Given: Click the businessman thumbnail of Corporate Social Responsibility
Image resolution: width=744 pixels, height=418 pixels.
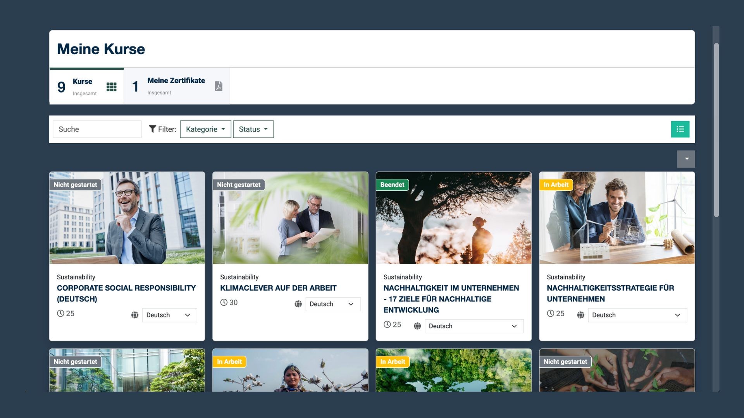Looking at the screenshot, I should tap(127, 218).
